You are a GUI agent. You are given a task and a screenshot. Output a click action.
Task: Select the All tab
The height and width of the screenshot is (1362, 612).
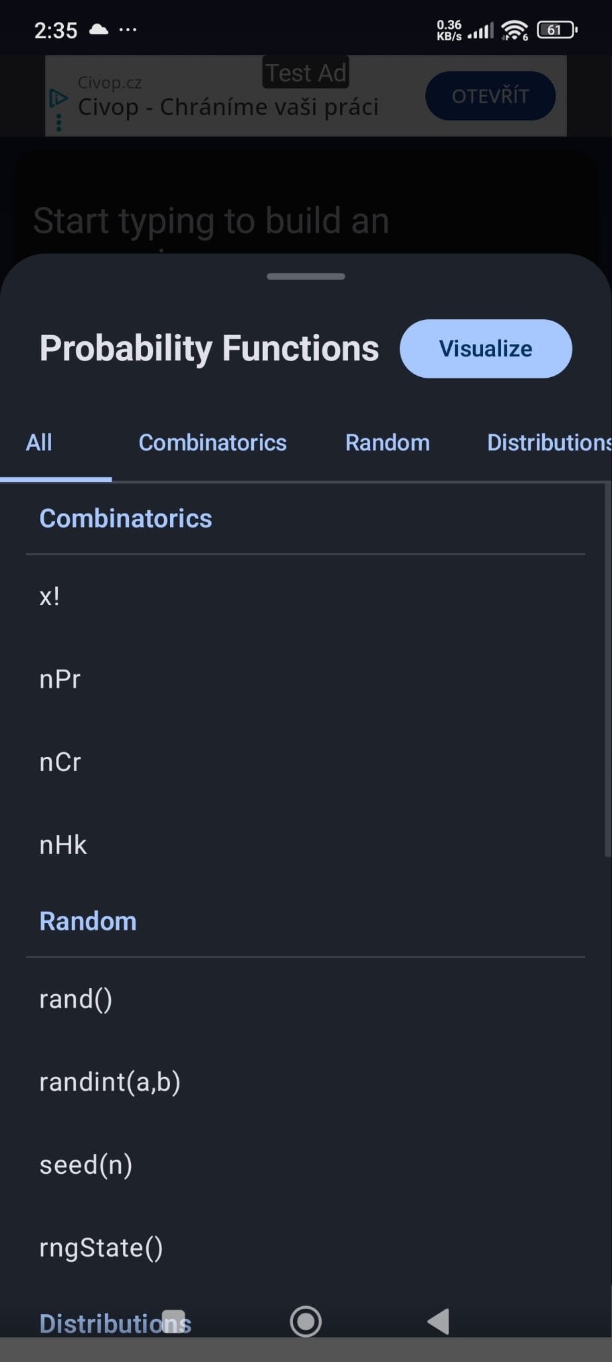point(39,443)
